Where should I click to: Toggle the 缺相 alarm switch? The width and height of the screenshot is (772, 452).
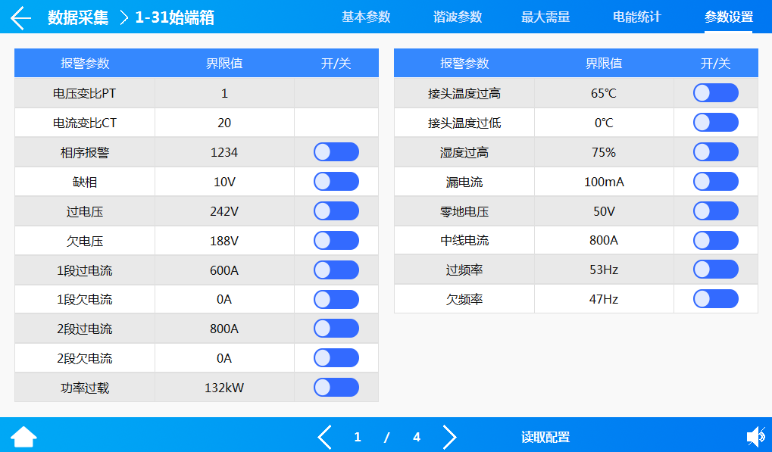[336, 182]
